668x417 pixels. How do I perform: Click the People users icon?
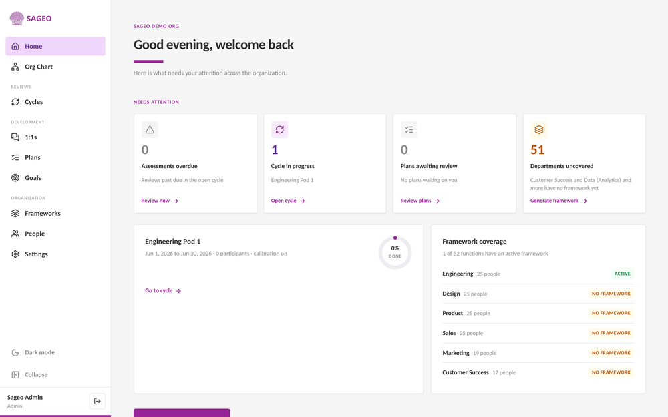tap(15, 234)
